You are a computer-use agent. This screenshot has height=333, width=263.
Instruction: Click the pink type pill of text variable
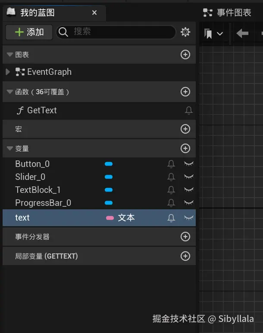110,218
